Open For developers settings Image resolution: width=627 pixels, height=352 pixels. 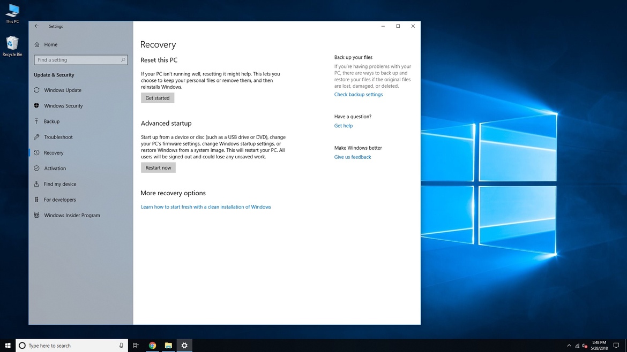tap(59, 200)
